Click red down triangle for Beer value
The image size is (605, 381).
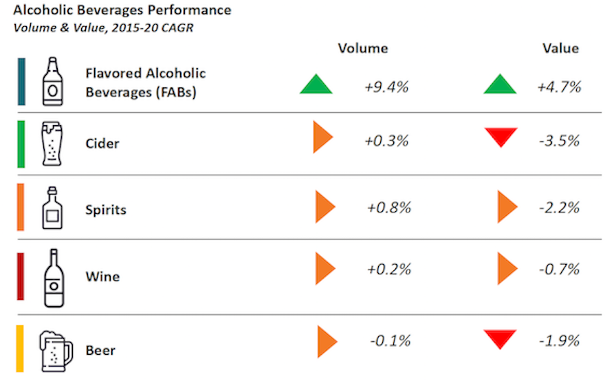pos(500,338)
